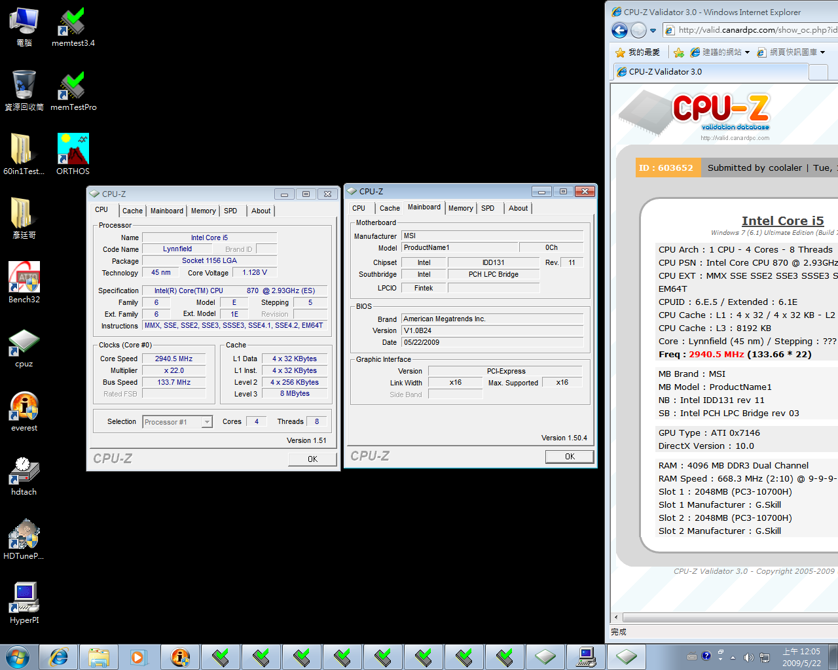Click the browser horizontal scrollbar
This screenshot has width=838, height=670.
point(730,618)
